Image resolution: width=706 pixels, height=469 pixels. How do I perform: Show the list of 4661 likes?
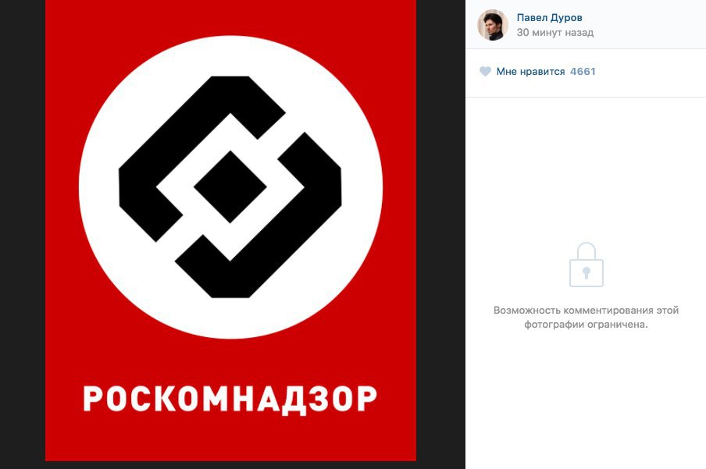pyautogui.click(x=583, y=72)
